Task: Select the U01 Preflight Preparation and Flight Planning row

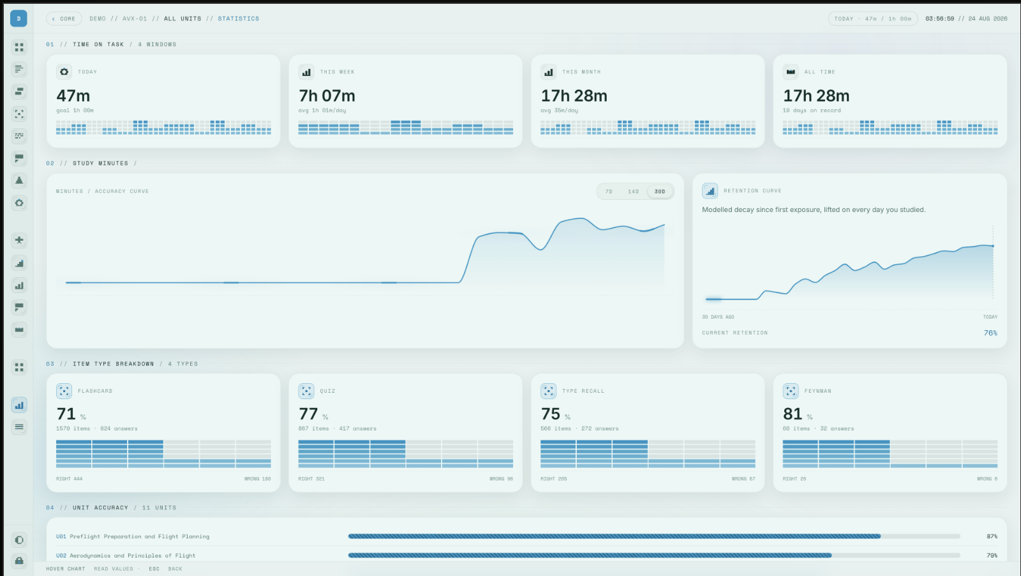Action: pyautogui.click(x=526, y=536)
